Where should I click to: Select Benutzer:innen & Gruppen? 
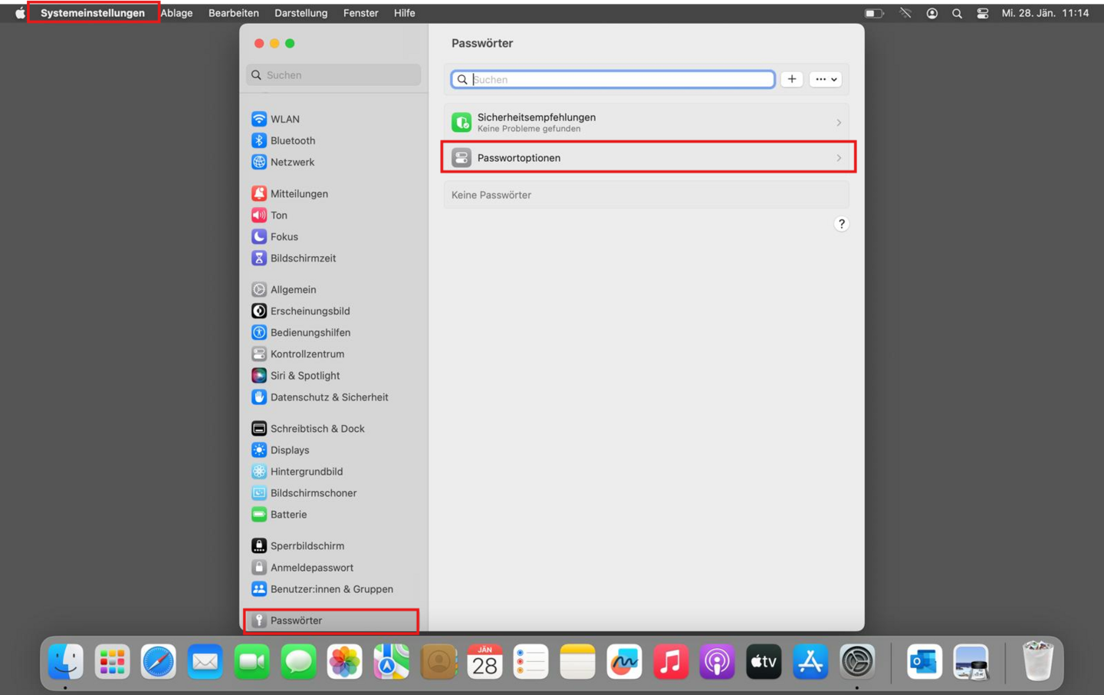pyautogui.click(x=331, y=588)
